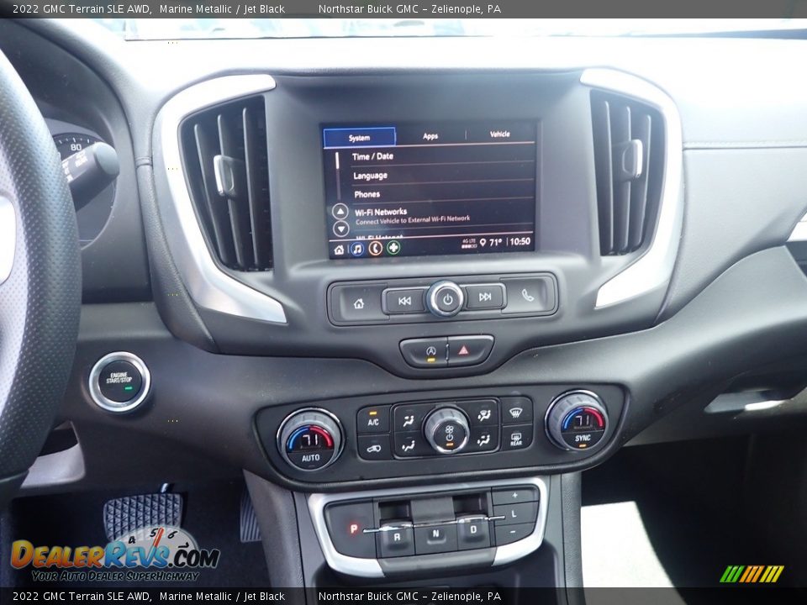The height and width of the screenshot is (605, 807).
Task: Tap the home icon on the touchscreen
Action: click(339, 250)
